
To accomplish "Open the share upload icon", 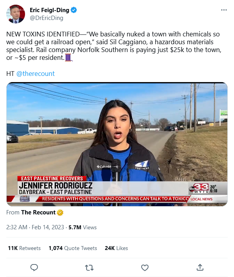I will coord(200,268).
